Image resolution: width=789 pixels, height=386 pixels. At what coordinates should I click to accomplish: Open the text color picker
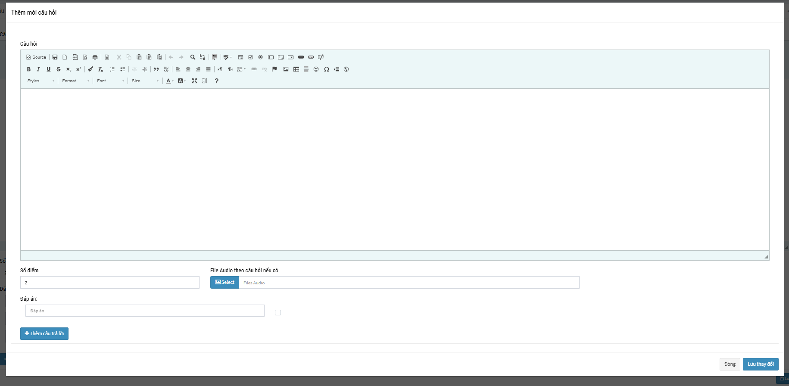point(169,81)
